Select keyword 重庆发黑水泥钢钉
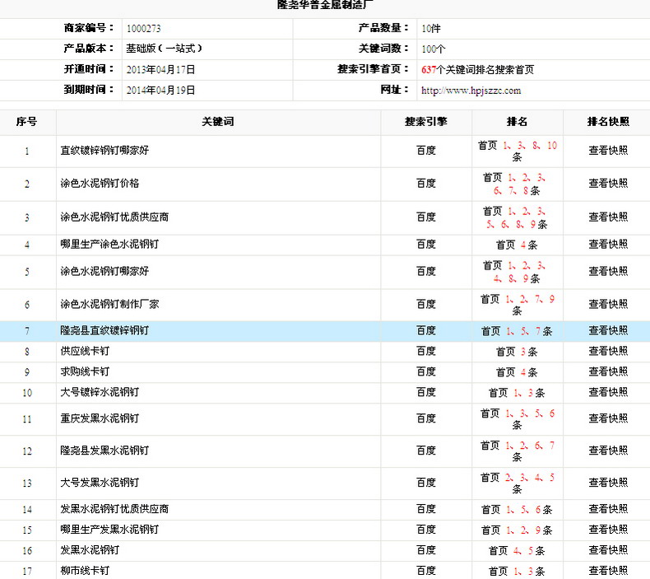 tap(100, 418)
